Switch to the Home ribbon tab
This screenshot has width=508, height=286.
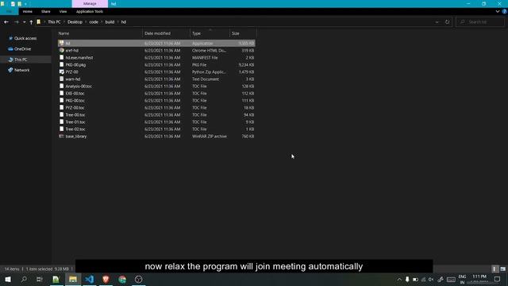[x=27, y=11]
